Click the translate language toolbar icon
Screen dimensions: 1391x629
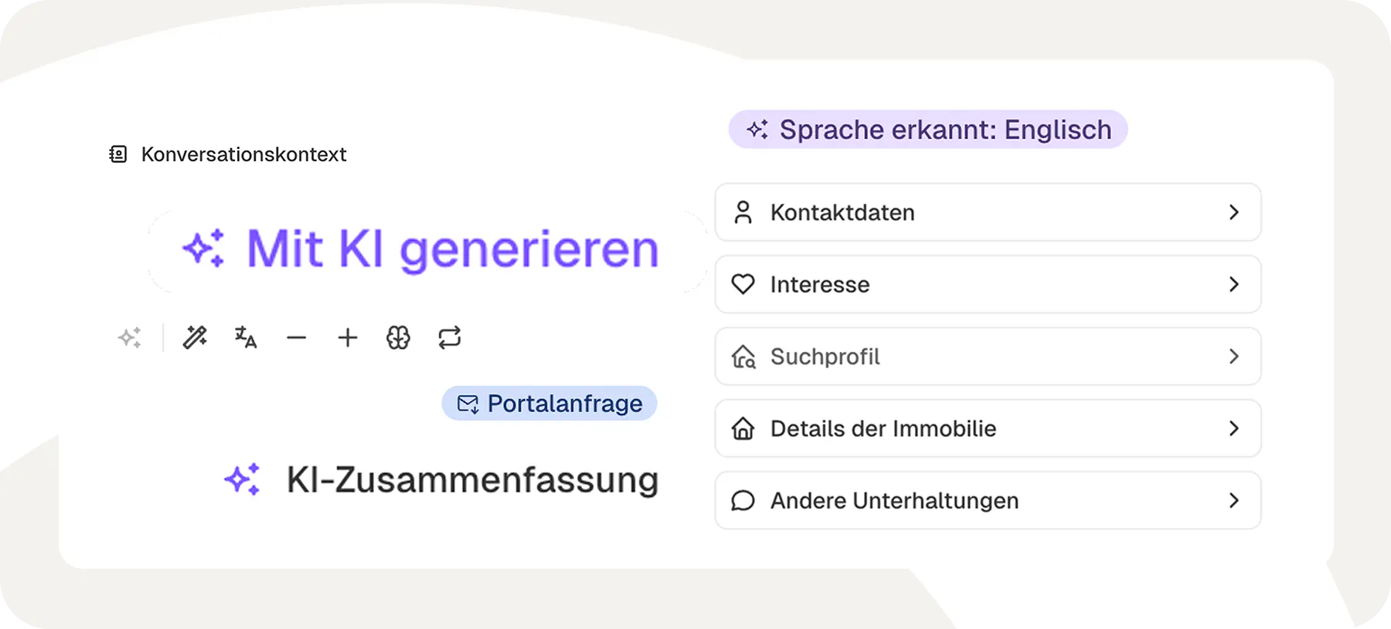(246, 337)
